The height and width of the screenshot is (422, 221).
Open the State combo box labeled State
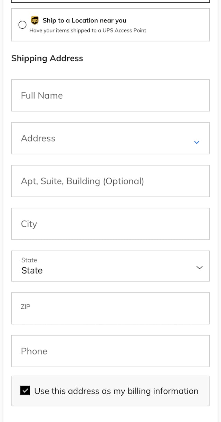pyautogui.click(x=110, y=266)
